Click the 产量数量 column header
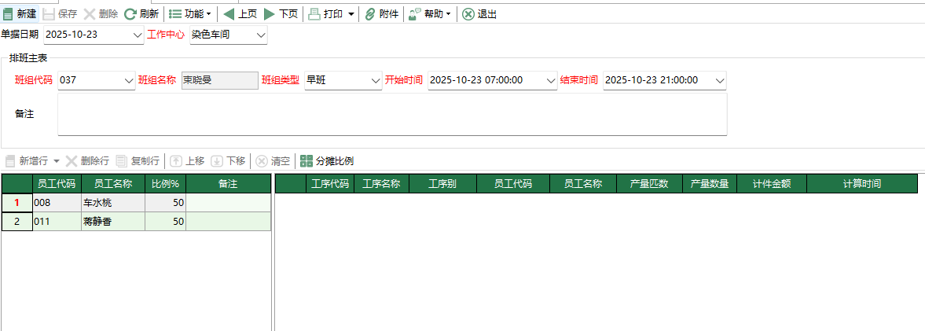 tap(710, 183)
